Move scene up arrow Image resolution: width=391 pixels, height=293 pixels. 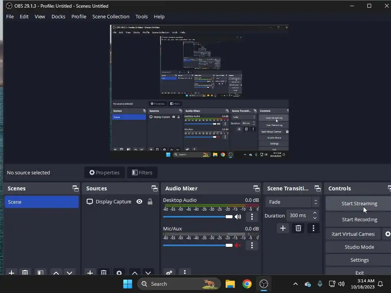(56, 272)
